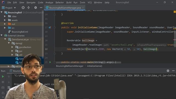Open the VCS menu

click(x=89, y=2)
